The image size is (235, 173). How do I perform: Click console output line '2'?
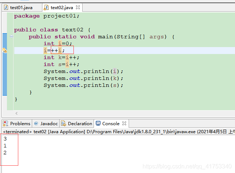pyautogui.click(x=5, y=153)
